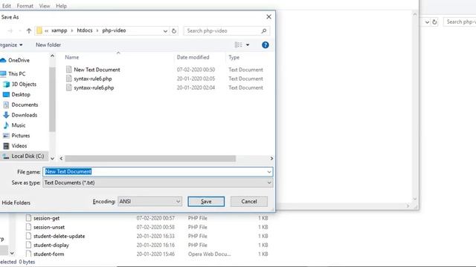Open the Save as type dropdown
Screen dimensions: 476x267
point(269,183)
